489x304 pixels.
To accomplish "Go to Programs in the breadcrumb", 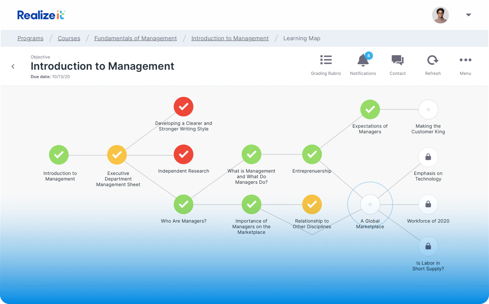I will click(30, 38).
